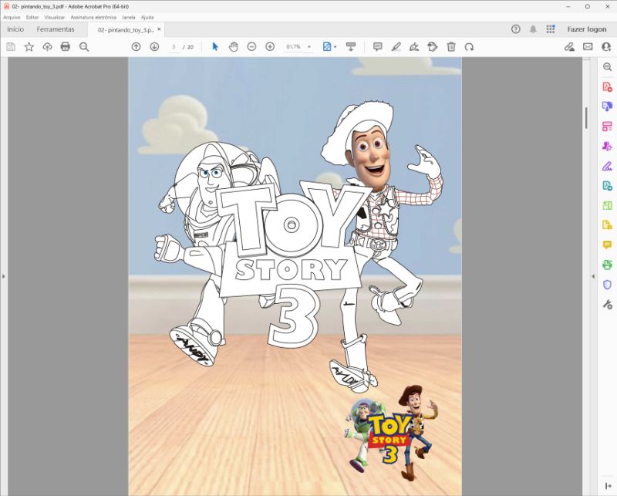Print the document using the printer icon
Image resolution: width=617 pixels, height=496 pixels.
tap(66, 47)
